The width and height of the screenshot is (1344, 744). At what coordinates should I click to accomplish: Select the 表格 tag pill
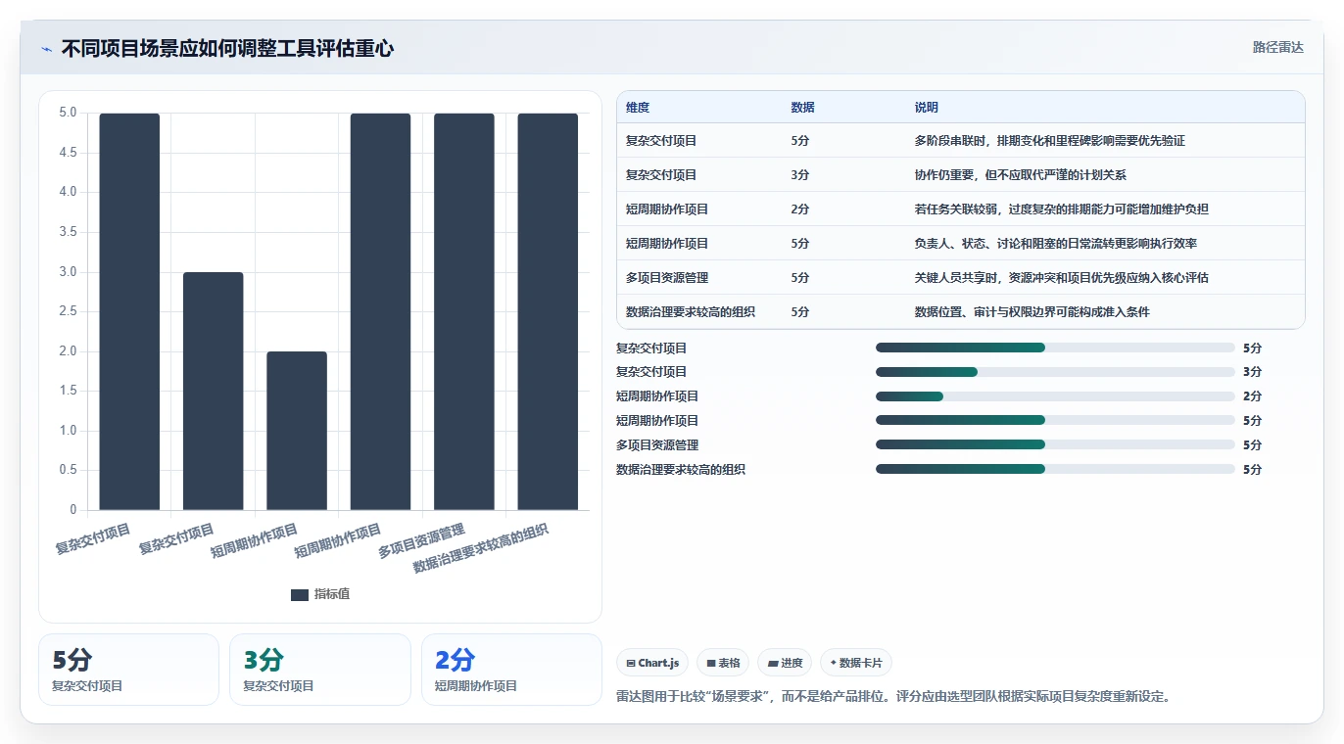pos(723,663)
